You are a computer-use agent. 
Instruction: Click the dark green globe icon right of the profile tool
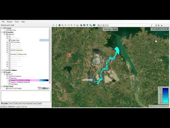click(x=94, y=25)
